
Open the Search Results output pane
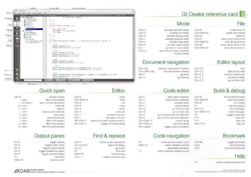click(61, 80)
